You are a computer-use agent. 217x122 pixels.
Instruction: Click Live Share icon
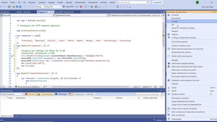point(208,7)
